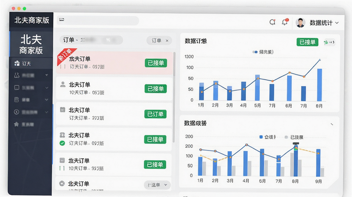Click the 数据订缴 panel title
Screen dimensions: 352x197
coord(195,41)
